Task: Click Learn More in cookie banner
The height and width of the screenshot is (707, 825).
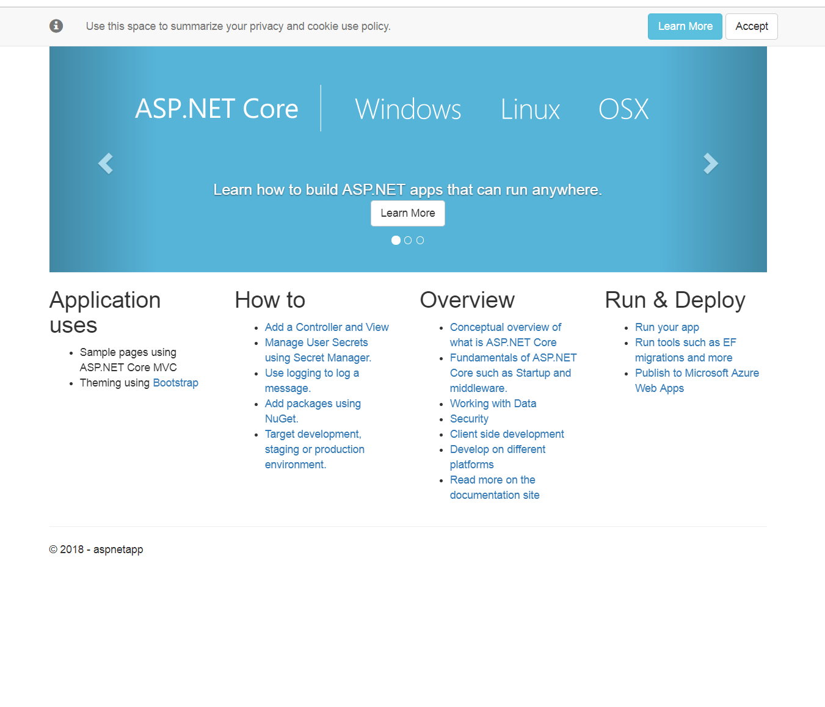Action: point(685,26)
